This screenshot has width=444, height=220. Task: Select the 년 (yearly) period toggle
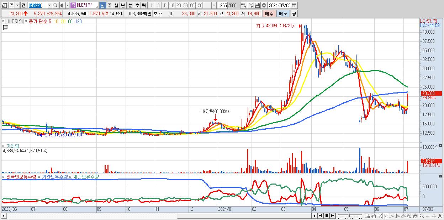(123, 5)
